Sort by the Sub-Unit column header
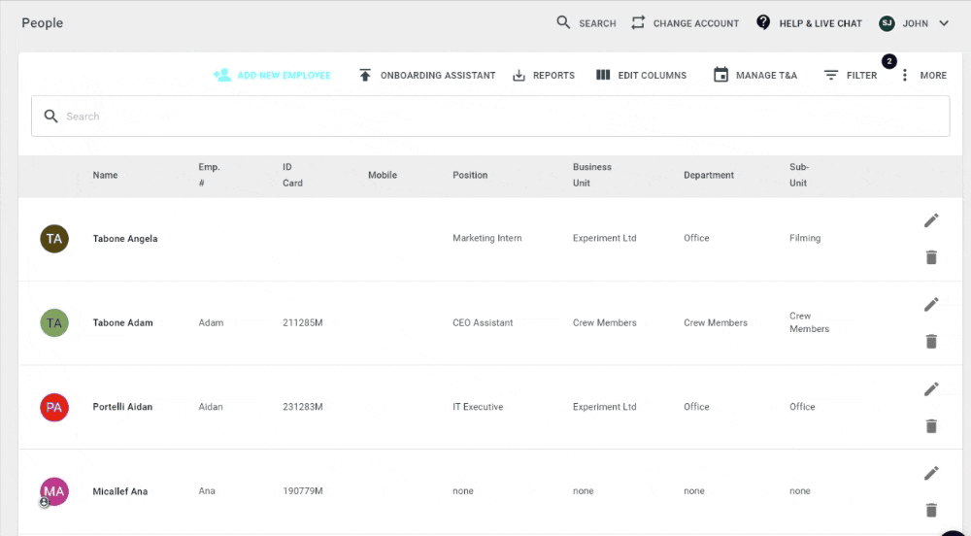The width and height of the screenshot is (971, 536). (799, 175)
